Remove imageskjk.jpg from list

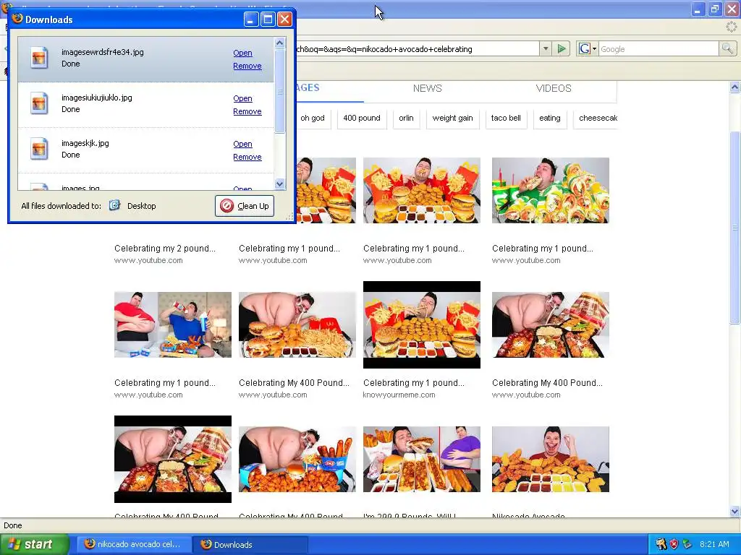tap(247, 157)
